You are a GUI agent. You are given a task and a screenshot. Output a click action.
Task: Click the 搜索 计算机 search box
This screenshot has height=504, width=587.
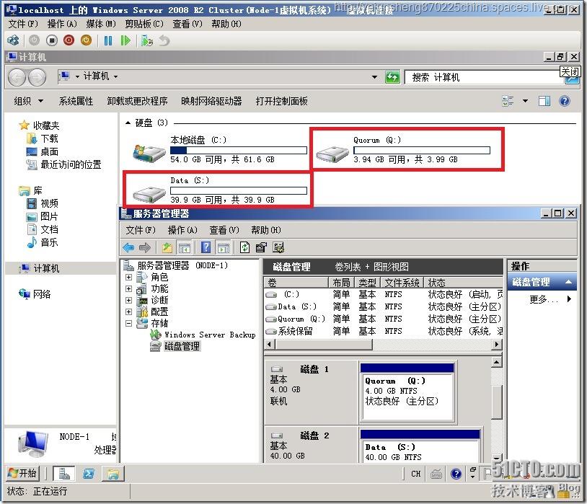pyautogui.click(x=483, y=77)
